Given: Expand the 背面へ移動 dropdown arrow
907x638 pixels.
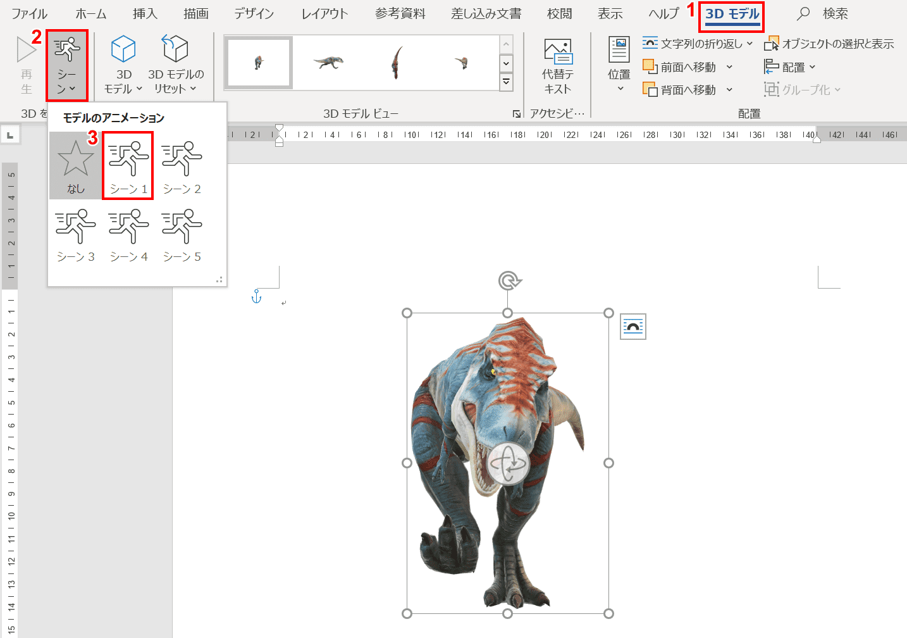Looking at the screenshot, I should pos(729,90).
